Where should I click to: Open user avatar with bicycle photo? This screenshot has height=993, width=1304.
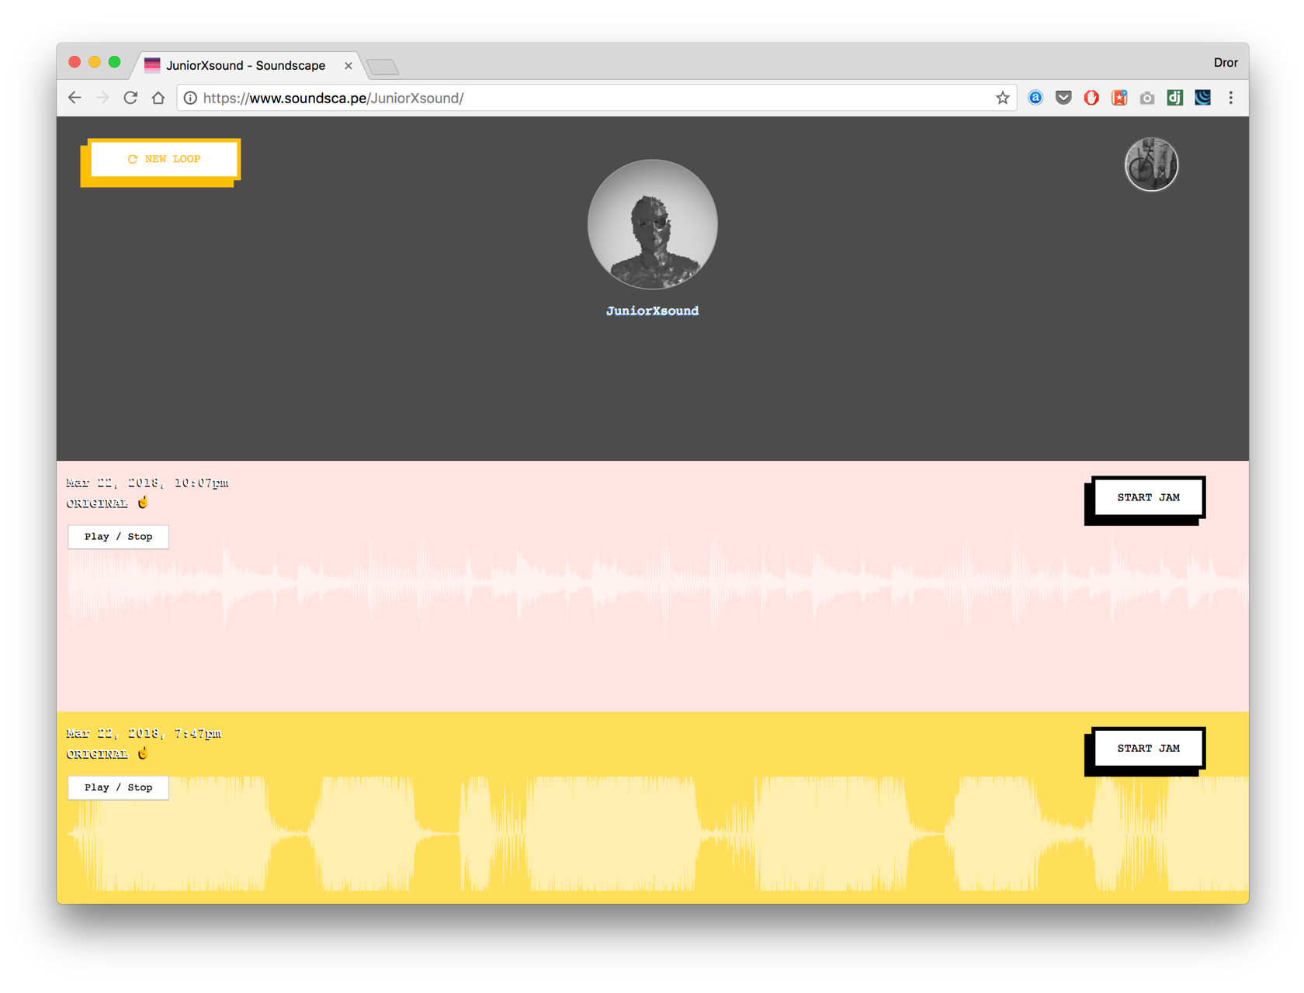pyautogui.click(x=1151, y=164)
